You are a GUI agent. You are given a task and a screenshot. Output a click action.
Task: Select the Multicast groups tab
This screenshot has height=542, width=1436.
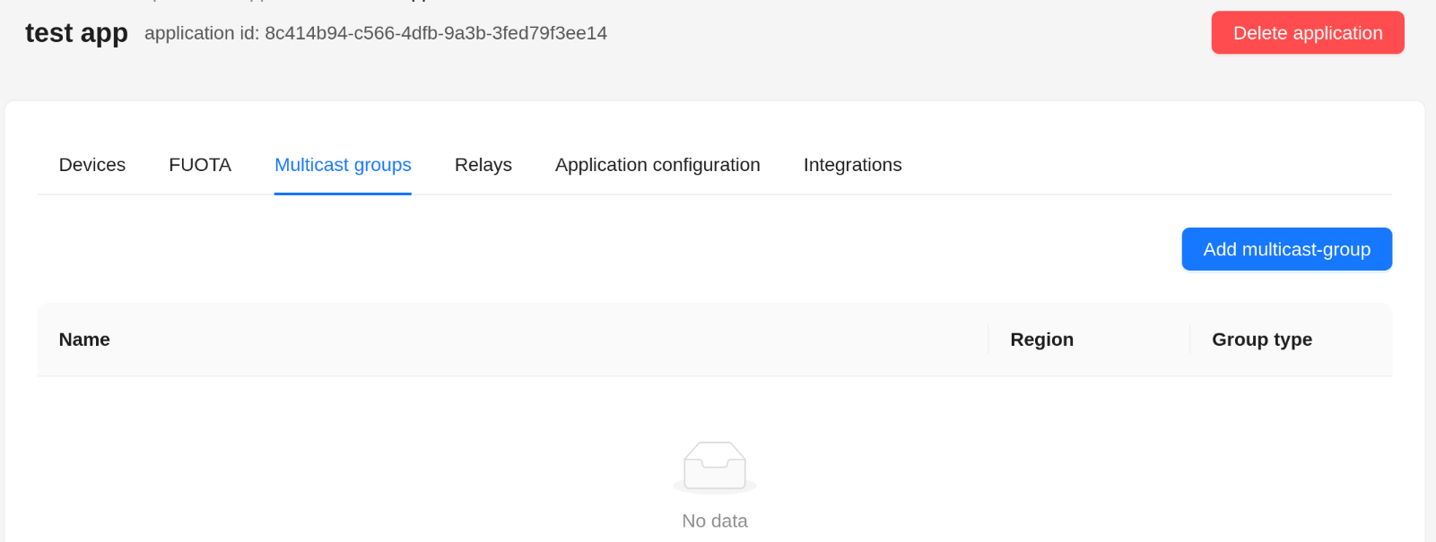pyautogui.click(x=343, y=165)
